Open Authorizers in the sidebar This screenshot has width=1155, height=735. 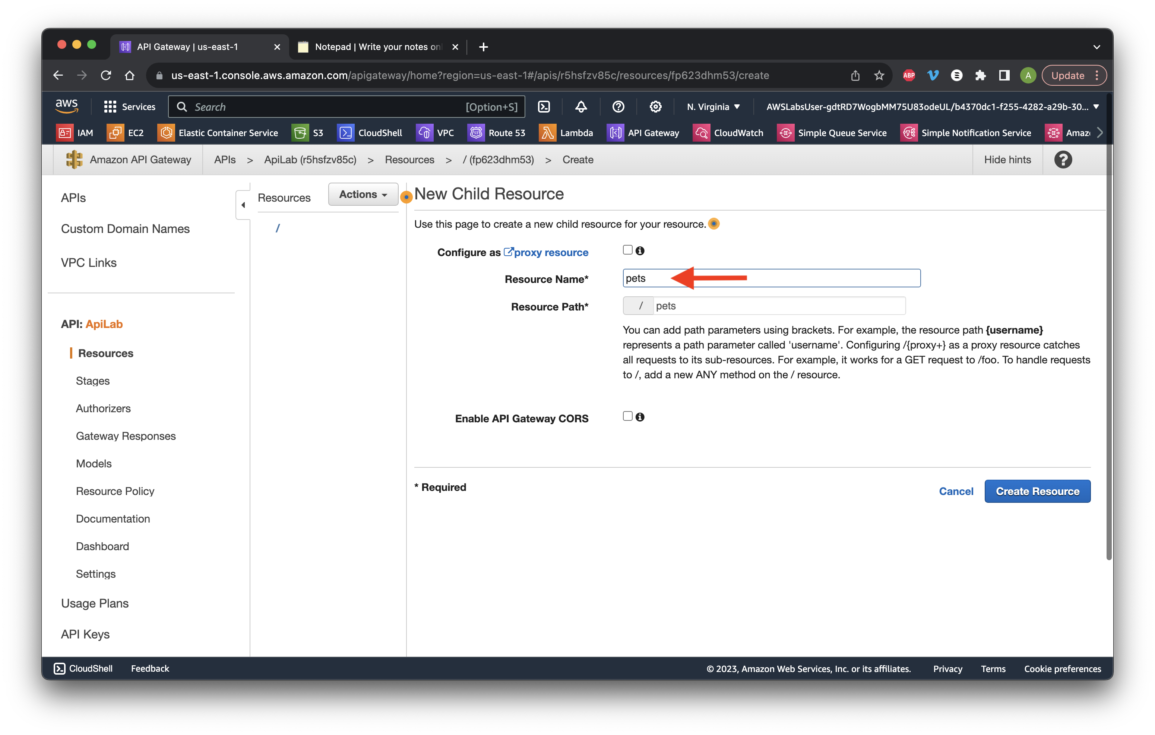click(x=103, y=408)
